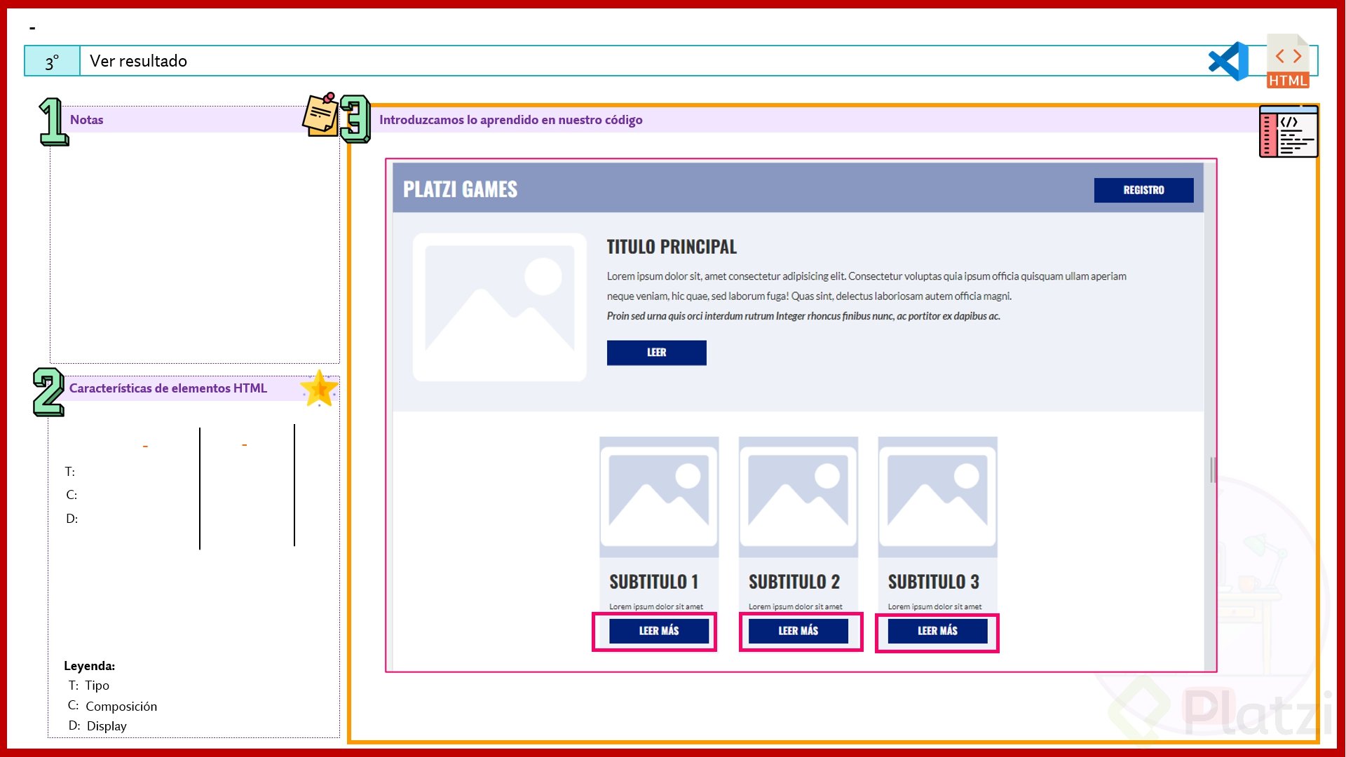Click the 'C: Composición' legend entry
This screenshot has width=1346, height=757.
coord(112,706)
